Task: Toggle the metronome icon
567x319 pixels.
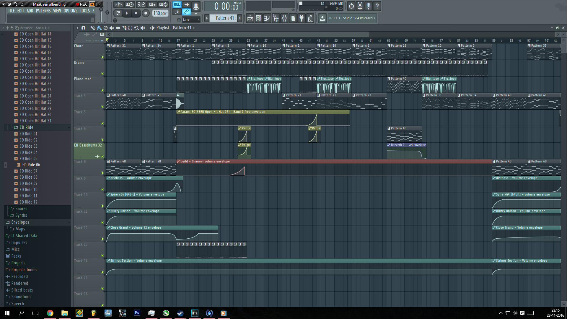Action: 119,5
